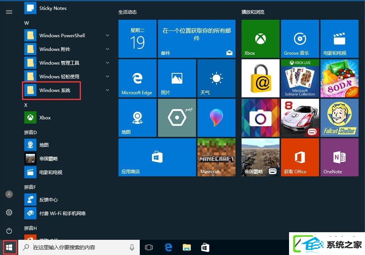Click the X letter group header
Viewport: 365px width, 255px height.
click(x=26, y=105)
